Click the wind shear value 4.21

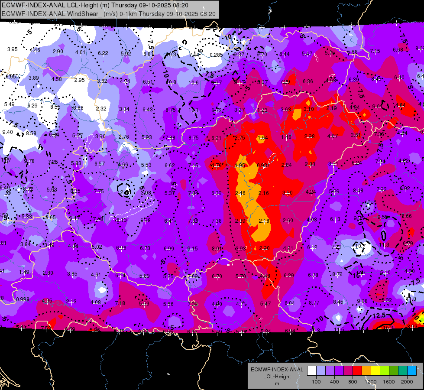(x=288, y=248)
